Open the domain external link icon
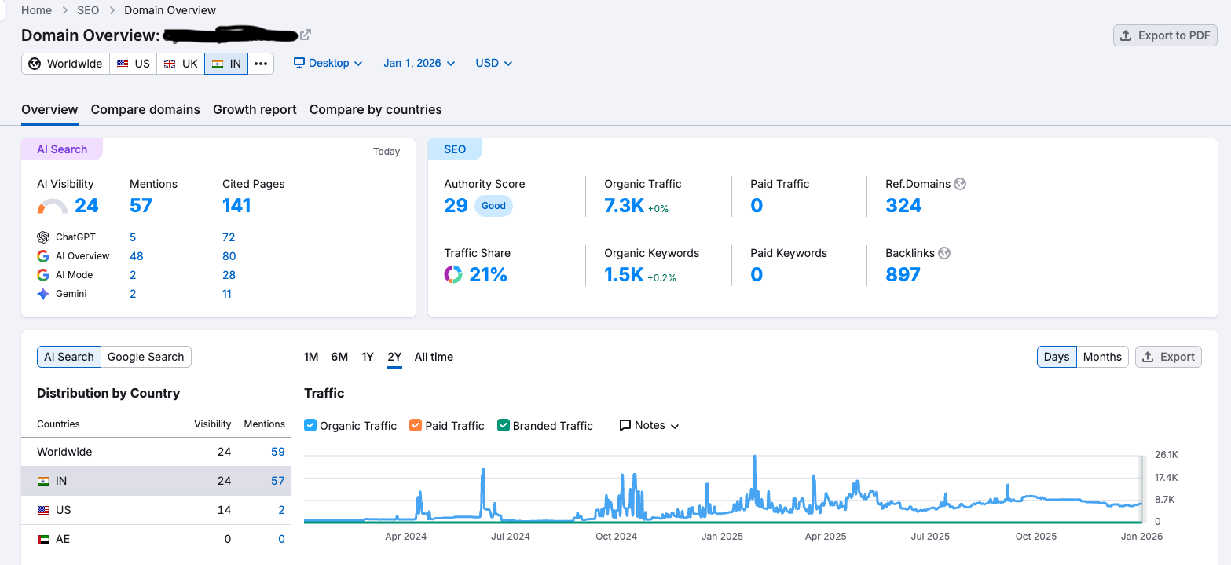Image resolution: width=1231 pixels, height=565 pixels. [x=306, y=35]
